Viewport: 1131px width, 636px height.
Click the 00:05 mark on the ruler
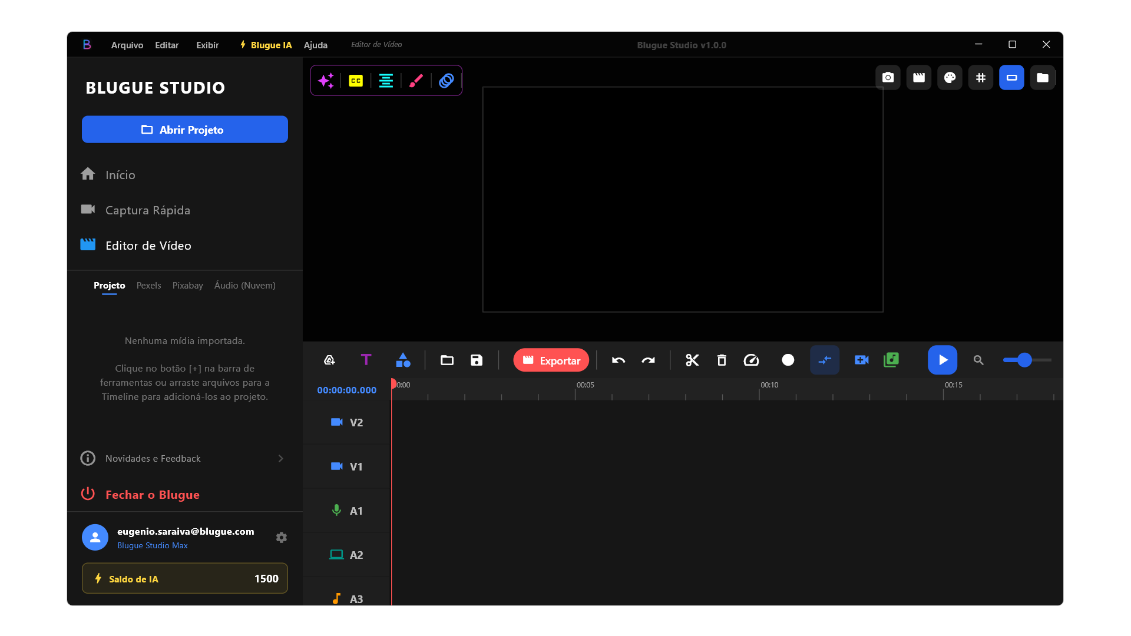(x=585, y=385)
